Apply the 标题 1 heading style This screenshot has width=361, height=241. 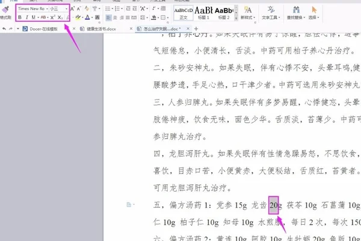tap(203, 13)
